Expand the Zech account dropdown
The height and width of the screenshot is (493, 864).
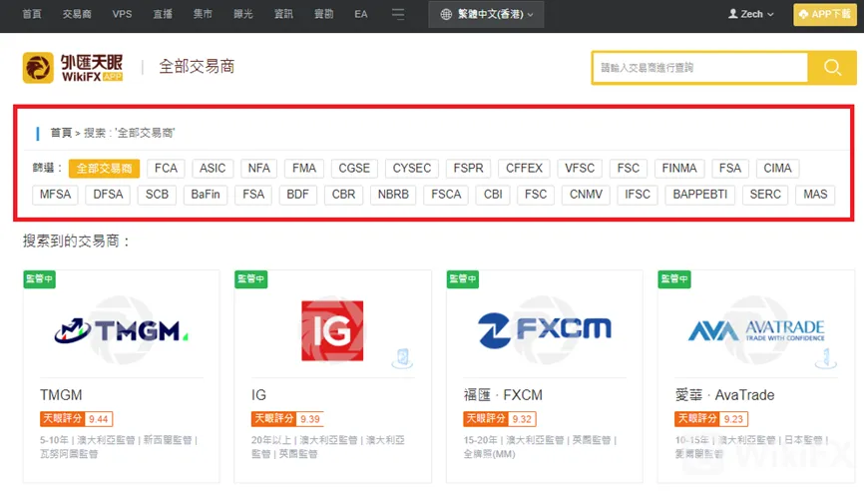click(x=751, y=14)
